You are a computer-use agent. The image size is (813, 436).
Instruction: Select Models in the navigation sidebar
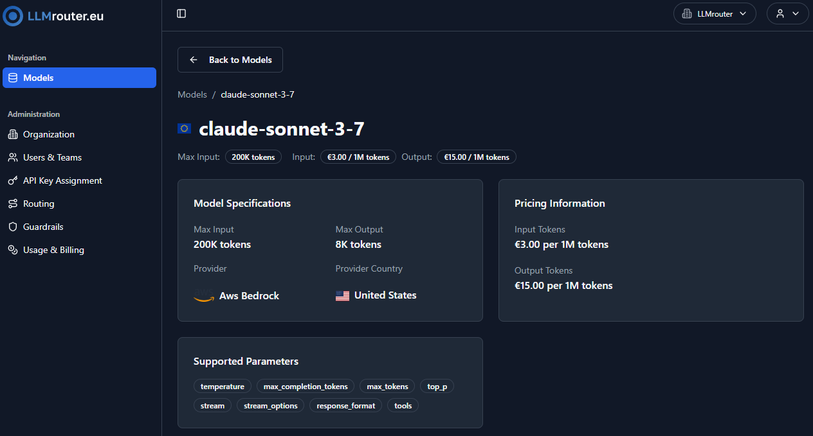pos(79,78)
